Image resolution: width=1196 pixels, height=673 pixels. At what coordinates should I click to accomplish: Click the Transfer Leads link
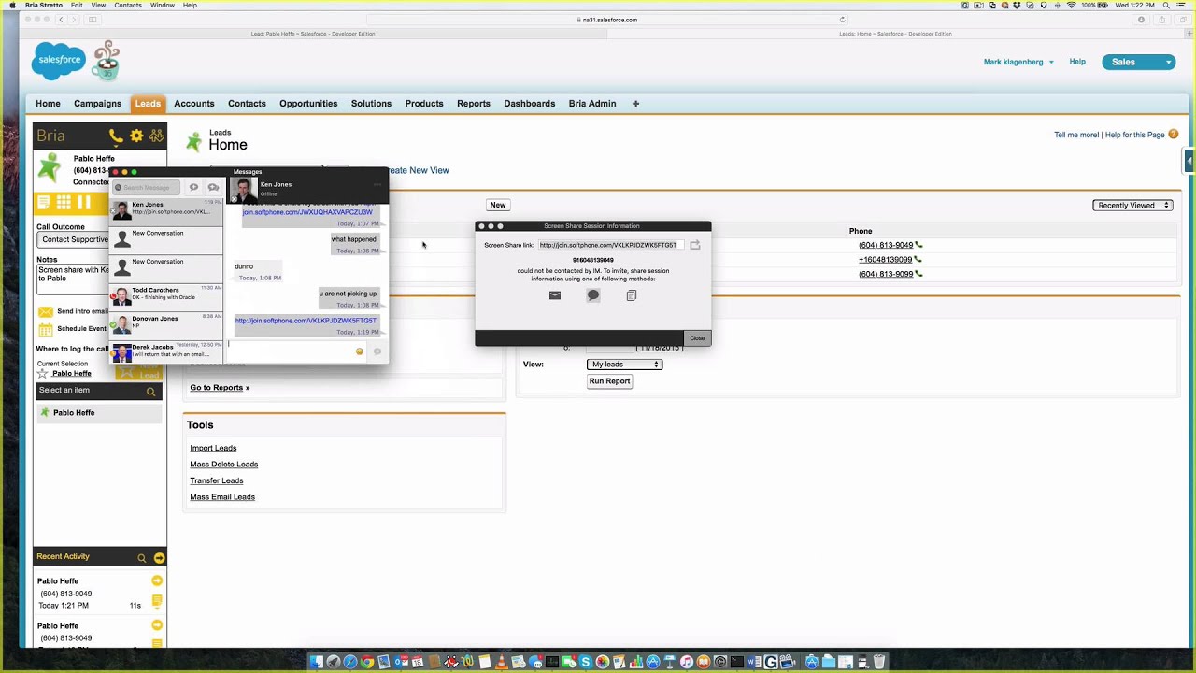coord(217,480)
